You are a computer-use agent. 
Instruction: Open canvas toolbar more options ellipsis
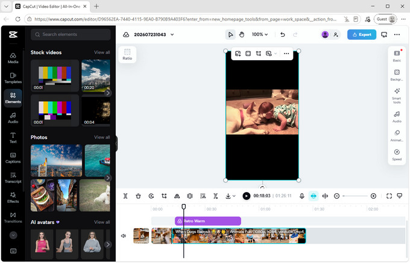tap(286, 54)
